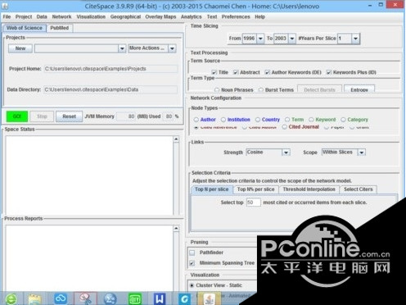
Task: Open the File menu
Action: pos(7,16)
